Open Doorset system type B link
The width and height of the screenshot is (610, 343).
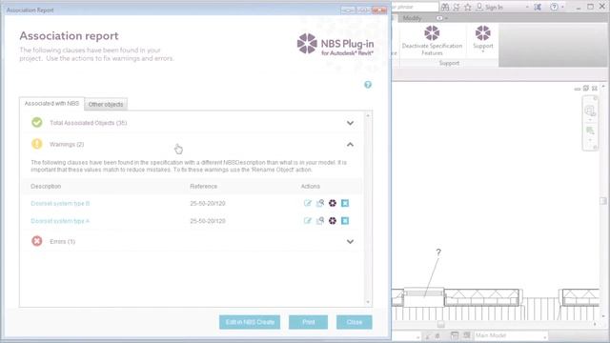(x=60, y=203)
